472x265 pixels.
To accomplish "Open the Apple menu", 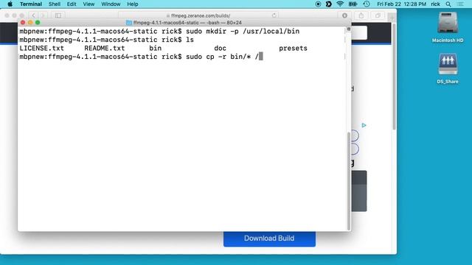I will [10, 4].
